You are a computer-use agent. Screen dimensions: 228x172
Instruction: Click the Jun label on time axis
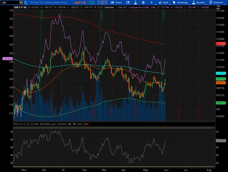pyautogui.click(x=166, y=170)
